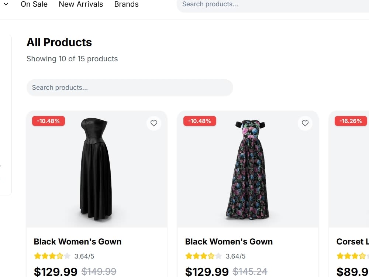Click the search box below All Products heading
This screenshot has height=277, width=369.
point(130,88)
